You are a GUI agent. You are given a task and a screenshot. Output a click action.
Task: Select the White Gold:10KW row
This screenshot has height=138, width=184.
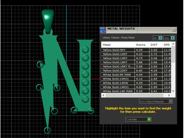tap(136, 83)
